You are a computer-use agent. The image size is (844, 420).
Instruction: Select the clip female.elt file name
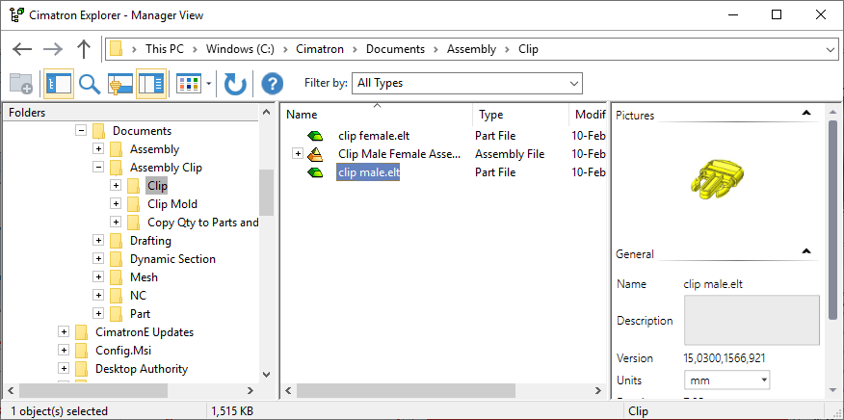click(374, 136)
